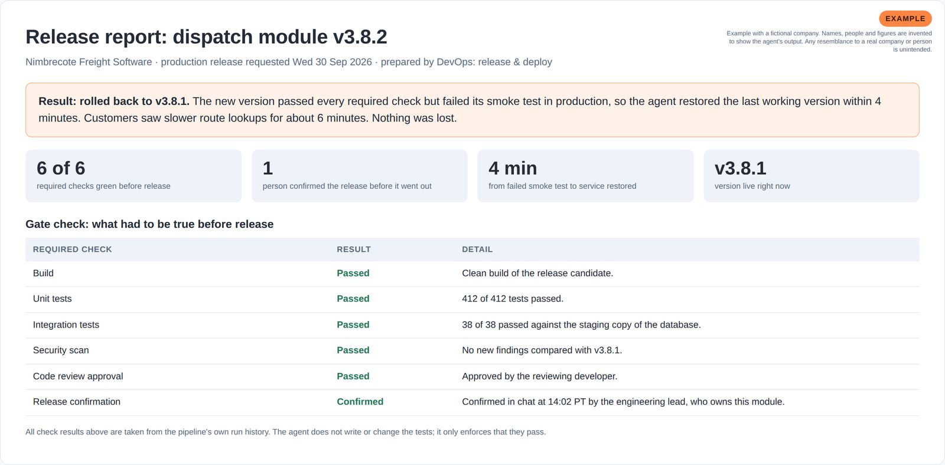Select the "6 of 6" stat value
The image size is (945, 465).
pos(61,168)
